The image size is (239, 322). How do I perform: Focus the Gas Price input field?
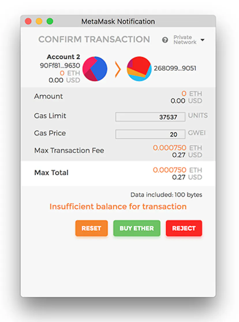click(150, 134)
